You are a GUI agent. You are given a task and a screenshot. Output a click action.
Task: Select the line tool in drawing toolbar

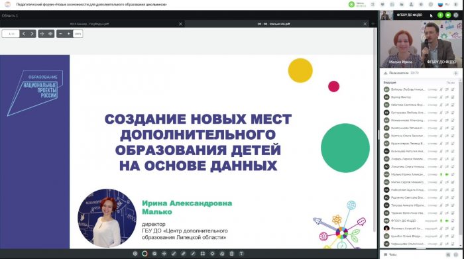tap(193, 254)
